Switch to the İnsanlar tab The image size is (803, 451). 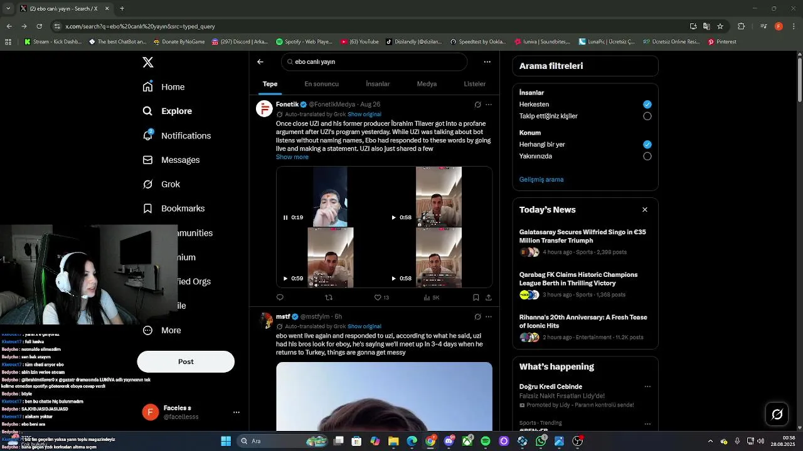click(378, 84)
